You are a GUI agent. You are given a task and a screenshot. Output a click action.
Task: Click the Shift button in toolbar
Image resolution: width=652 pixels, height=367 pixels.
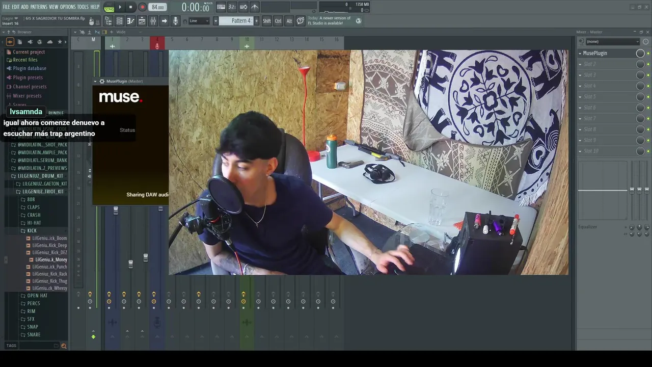(x=267, y=21)
